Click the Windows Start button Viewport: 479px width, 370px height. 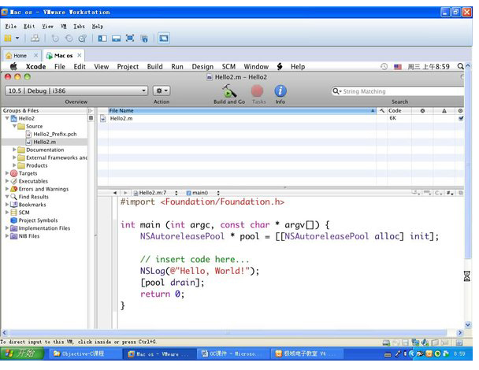pyautogui.click(x=22, y=353)
